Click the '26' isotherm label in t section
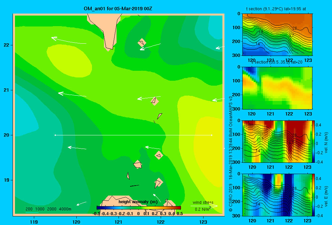 pyautogui.click(x=294, y=28)
